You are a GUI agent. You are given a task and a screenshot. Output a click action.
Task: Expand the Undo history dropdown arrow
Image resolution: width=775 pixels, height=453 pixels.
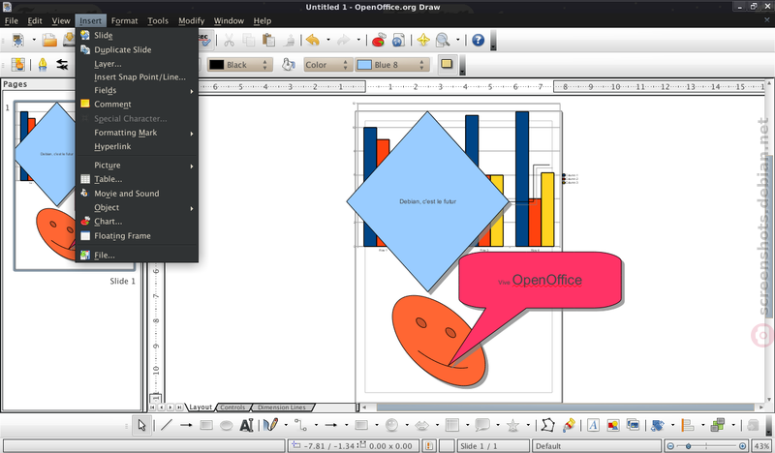coord(328,40)
